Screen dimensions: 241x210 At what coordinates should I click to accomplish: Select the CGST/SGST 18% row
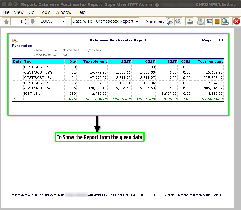click(118, 78)
